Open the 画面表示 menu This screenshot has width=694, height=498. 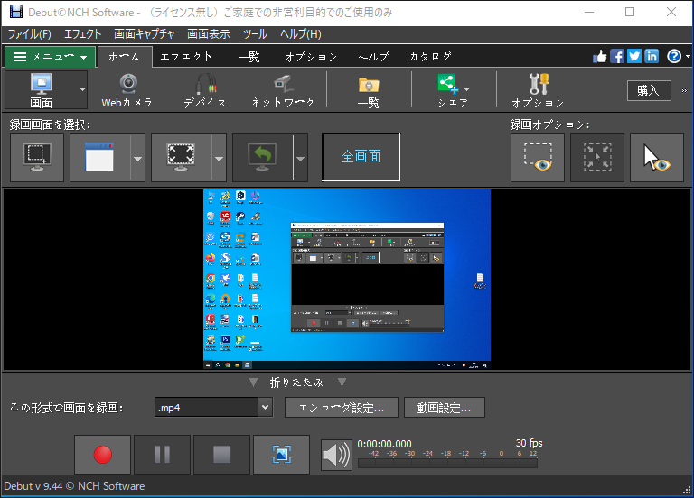[209, 34]
